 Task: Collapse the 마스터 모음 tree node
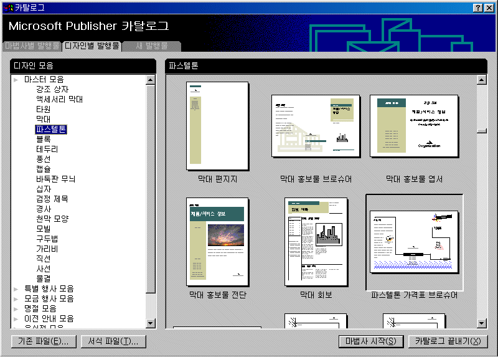click(16, 80)
